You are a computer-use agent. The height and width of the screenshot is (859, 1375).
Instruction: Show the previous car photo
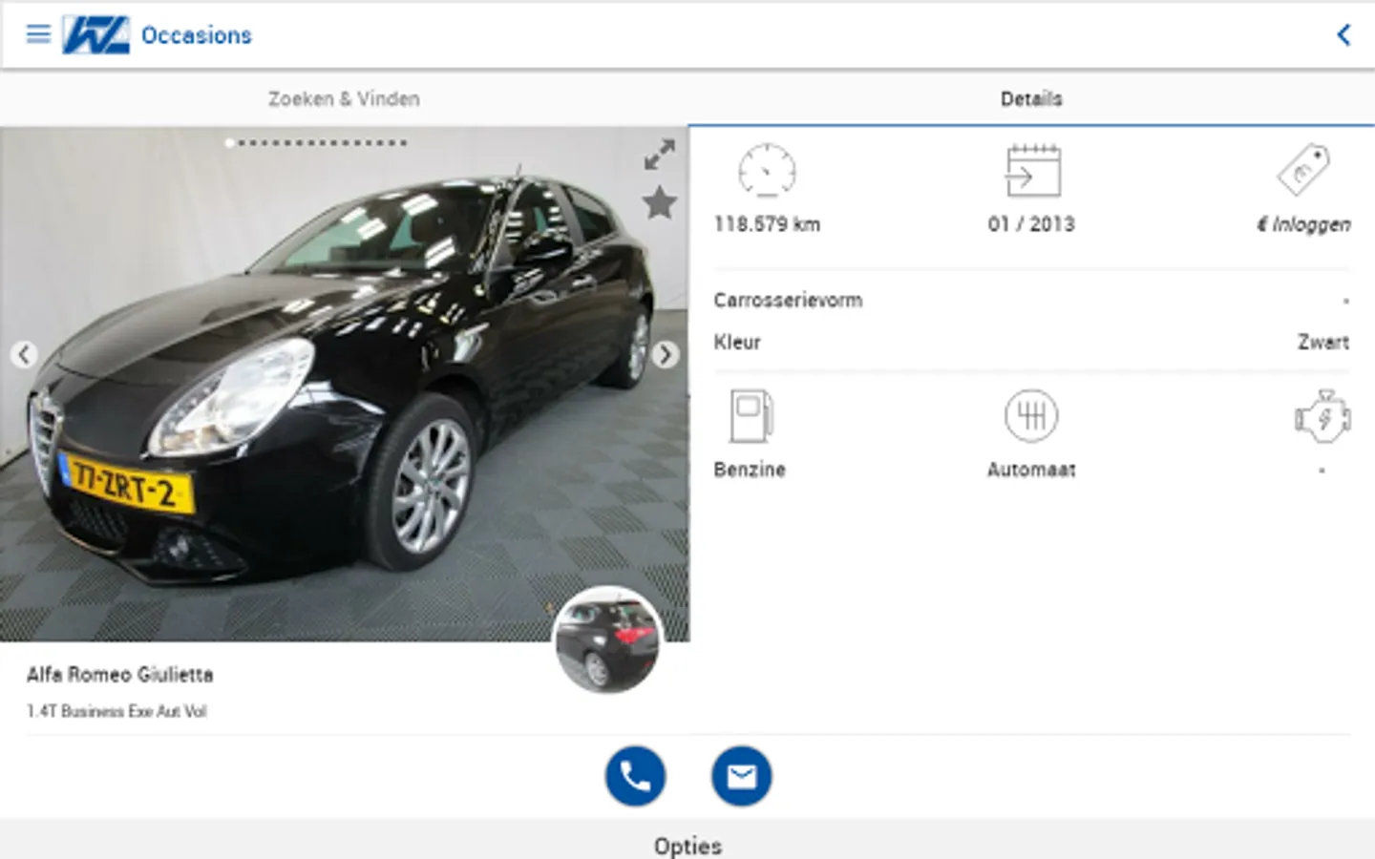[x=24, y=355]
